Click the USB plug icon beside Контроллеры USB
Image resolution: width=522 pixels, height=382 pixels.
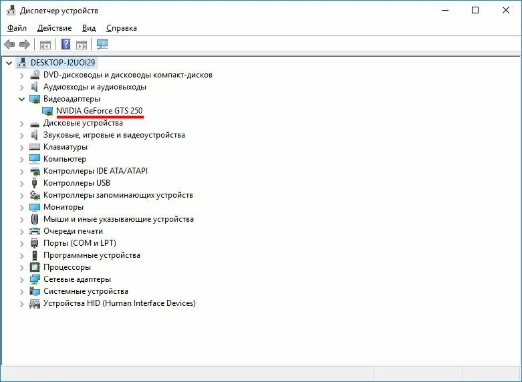[x=34, y=183]
